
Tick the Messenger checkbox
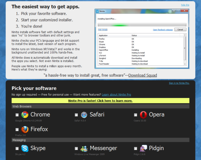click(x=76, y=148)
